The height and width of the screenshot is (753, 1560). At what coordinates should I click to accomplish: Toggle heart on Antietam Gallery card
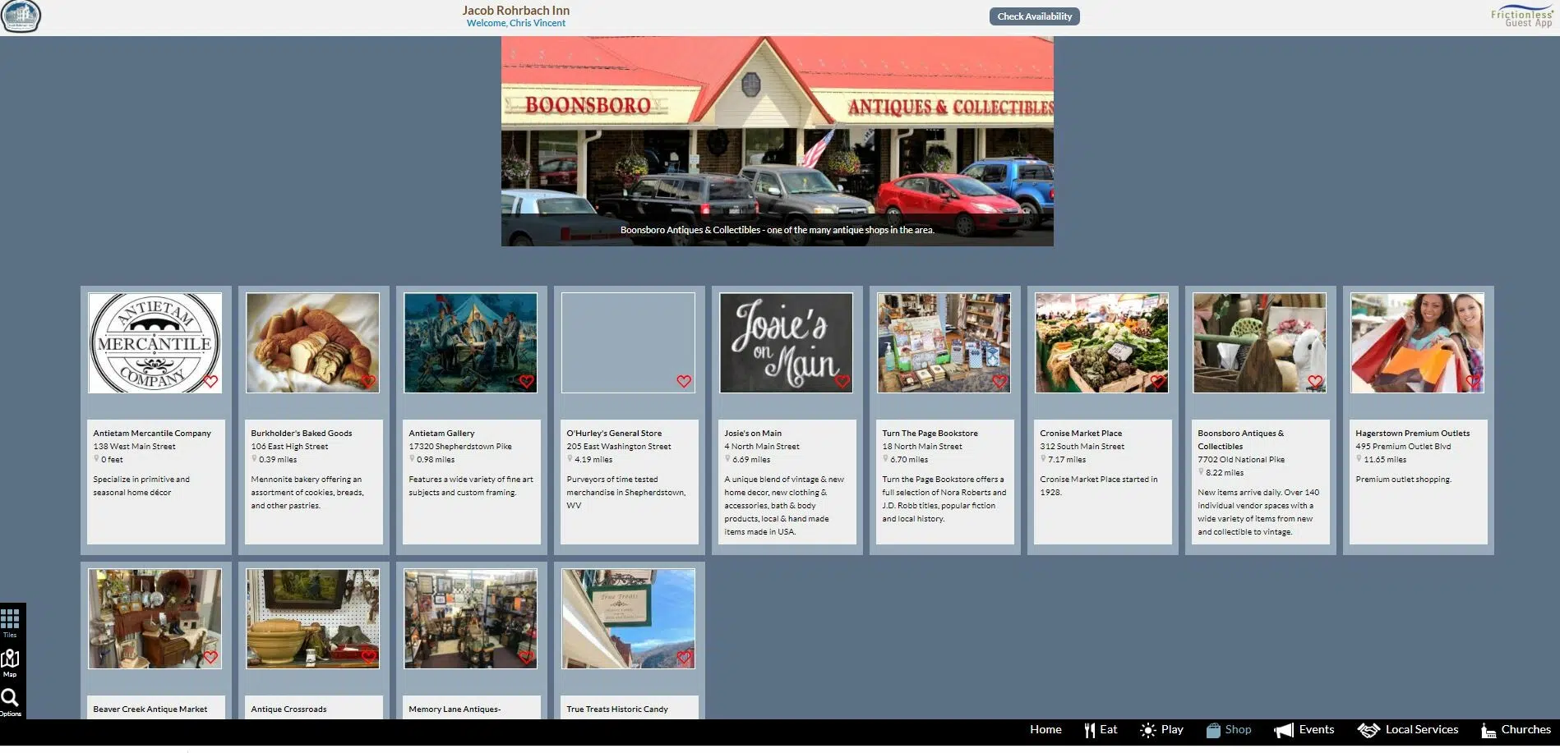coord(526,382)
